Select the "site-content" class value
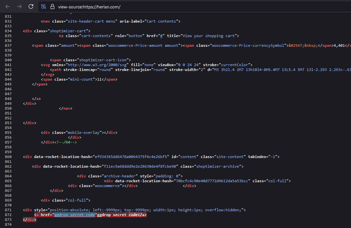 [230, 157]
